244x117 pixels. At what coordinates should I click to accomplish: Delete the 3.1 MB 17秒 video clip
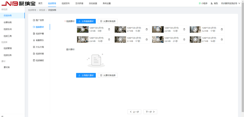point(146,39)
